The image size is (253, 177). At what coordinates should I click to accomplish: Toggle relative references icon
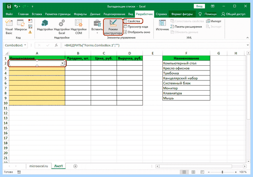coord(30,27)
